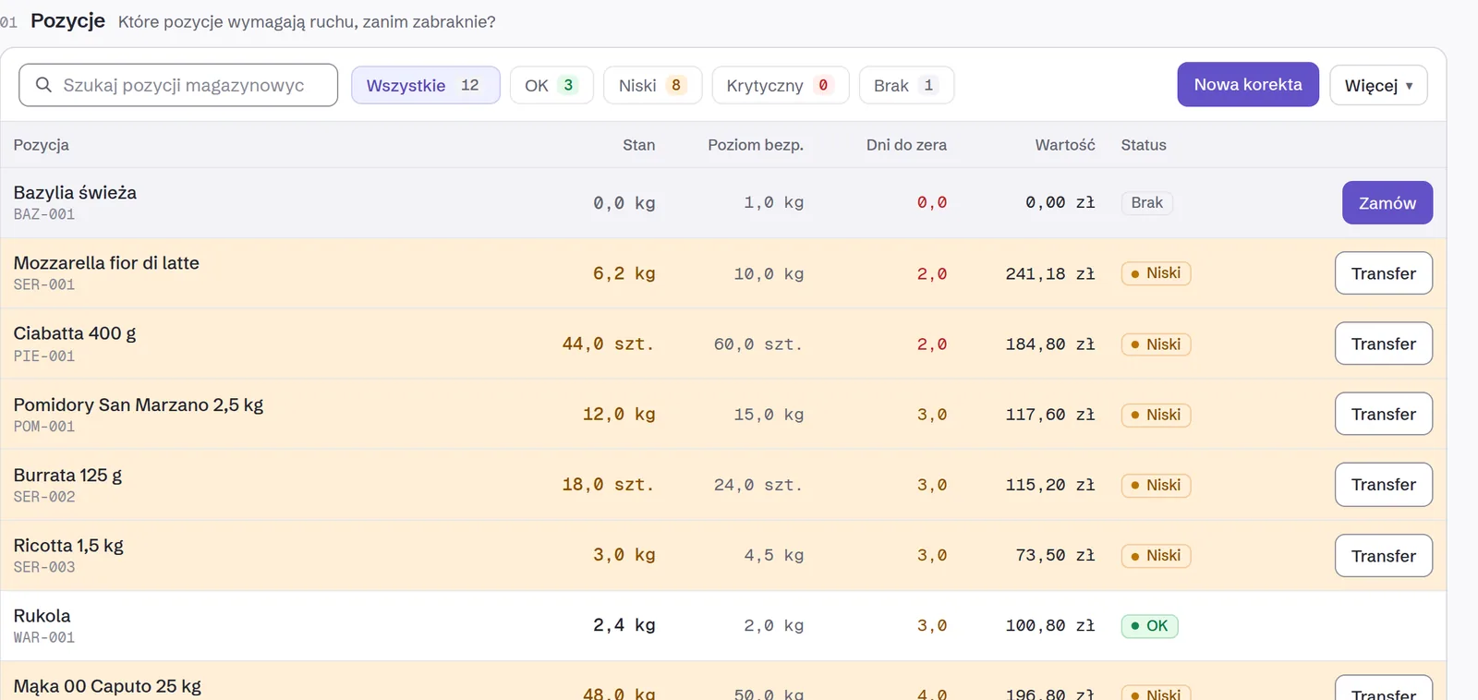
Task: Open the Więcej dropdown menu
Action: pos(1378,85)
